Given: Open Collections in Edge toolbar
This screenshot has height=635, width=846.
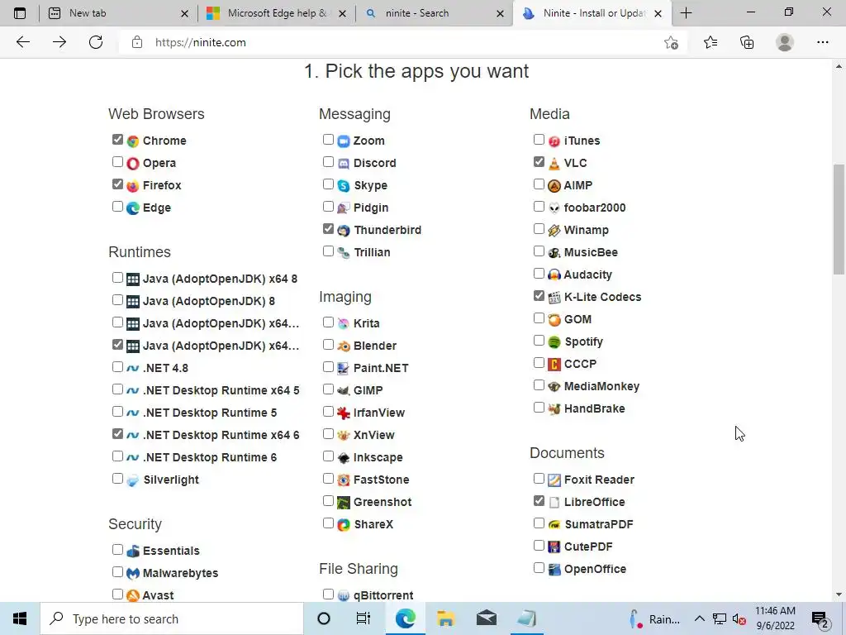Looking at the screenshot, I should click(x=747, y=42).
